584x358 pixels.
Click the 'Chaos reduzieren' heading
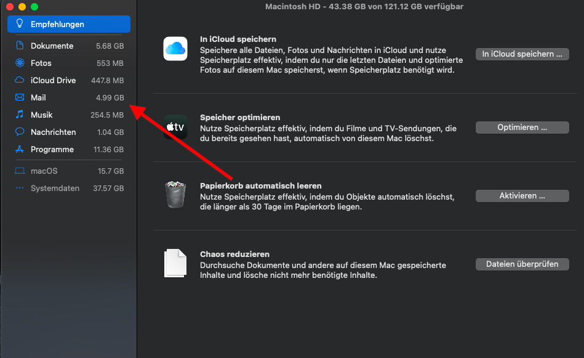[x=234, y=254]
